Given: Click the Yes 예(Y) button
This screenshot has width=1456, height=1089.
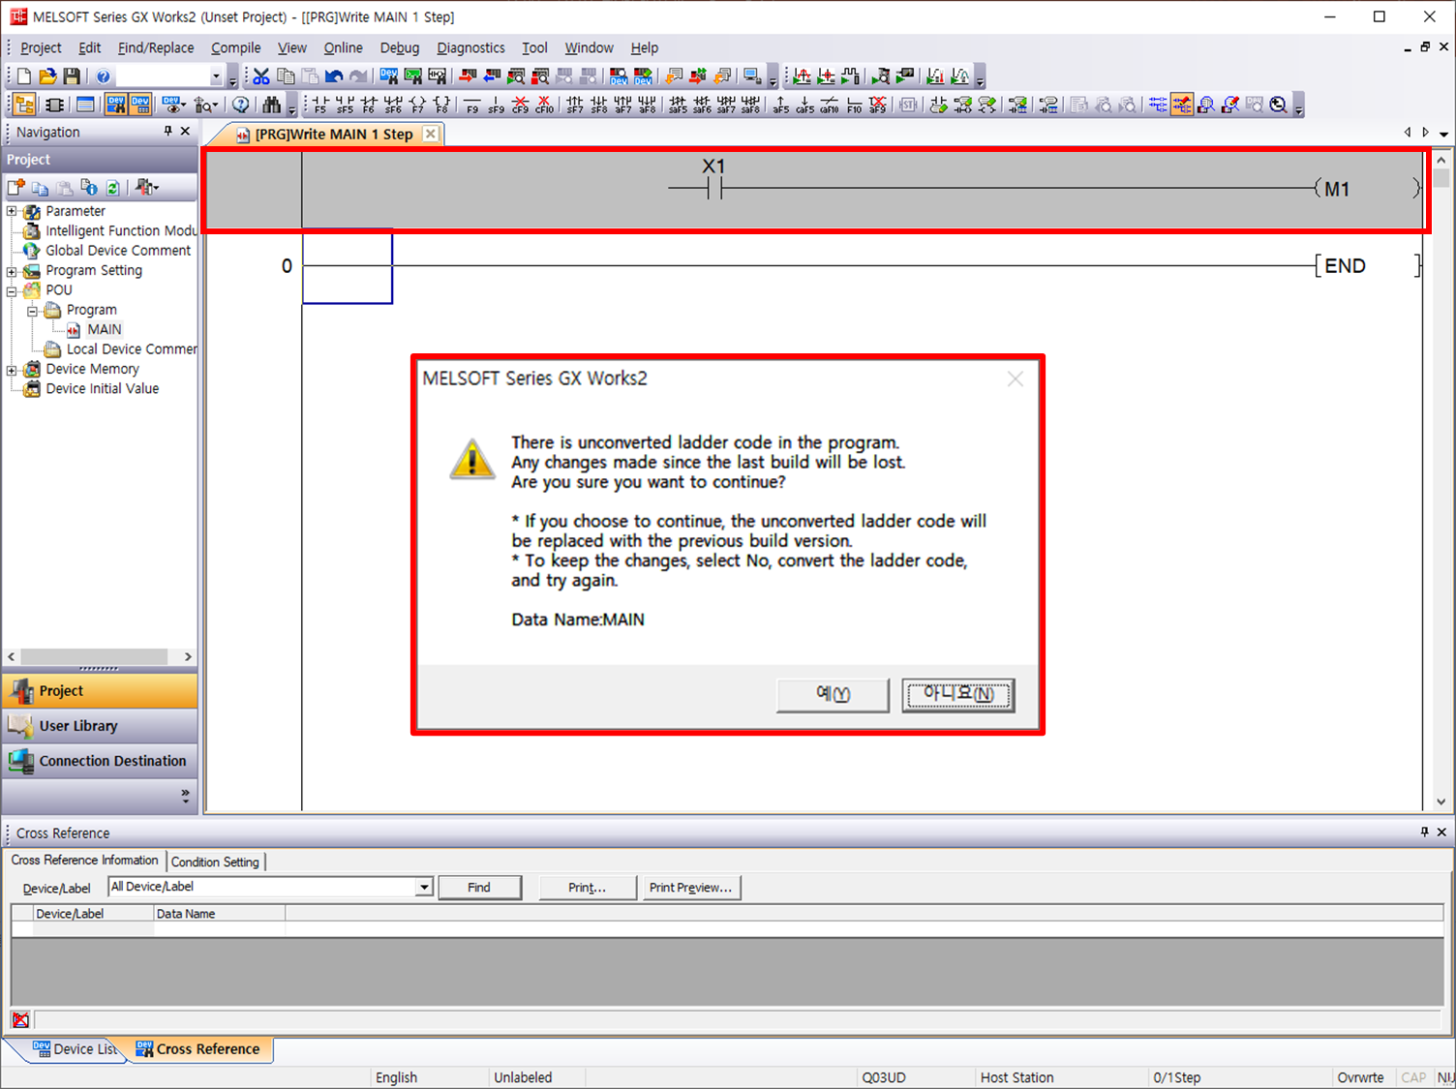Looking at the screenshot, I should tap(833, 695).
